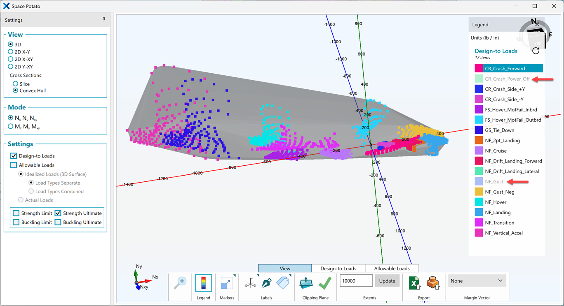The width and height of the screenshot is (564, 306).
Task: Select the Idealized Loads (3D Surface) radio
Action: coord(21,174)
